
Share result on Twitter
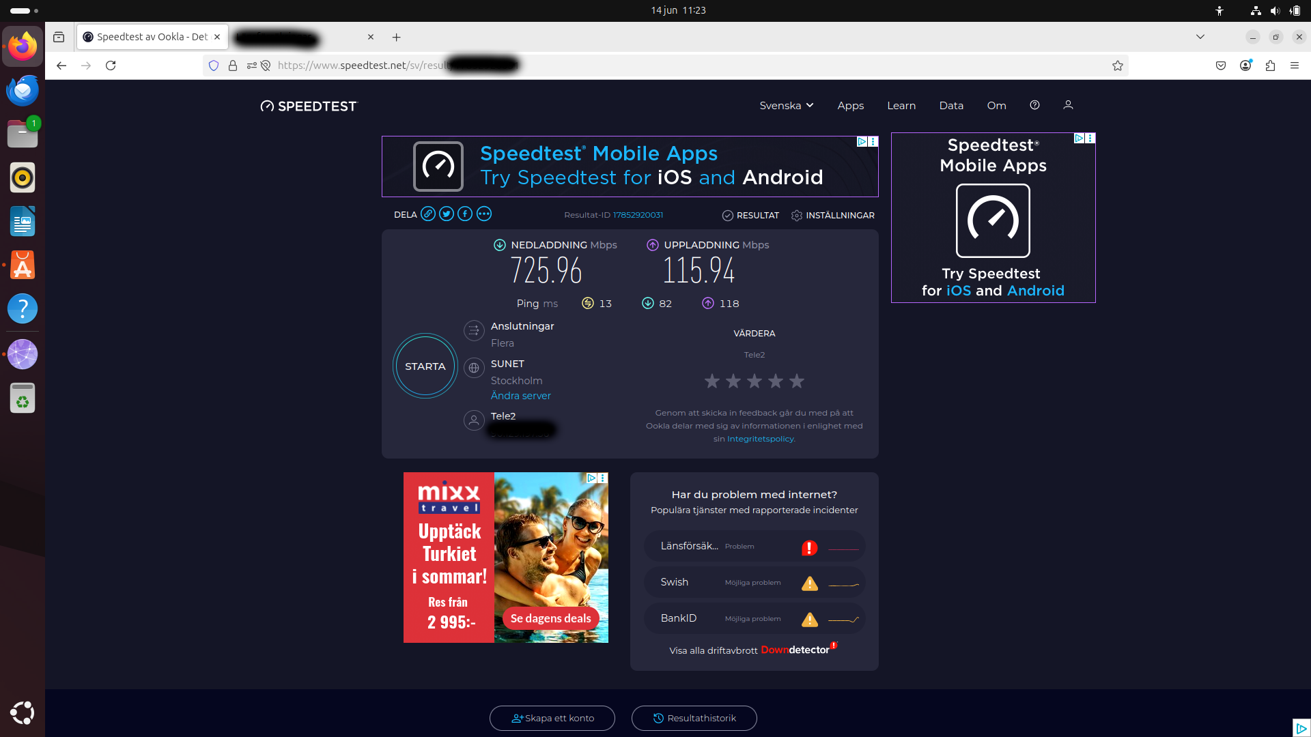447,214
